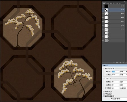Viewport: 127px width, 102px height.
Task: Load channel as selection icon in Channels panel
Action: pyautogui.click(x=114, y=63)
